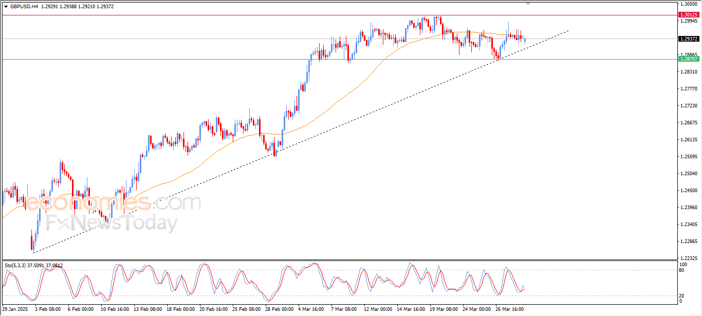This screenshot has height=316, width=702.
Task: Click the 13 Feb 08:00 time label
Action: 147,309
